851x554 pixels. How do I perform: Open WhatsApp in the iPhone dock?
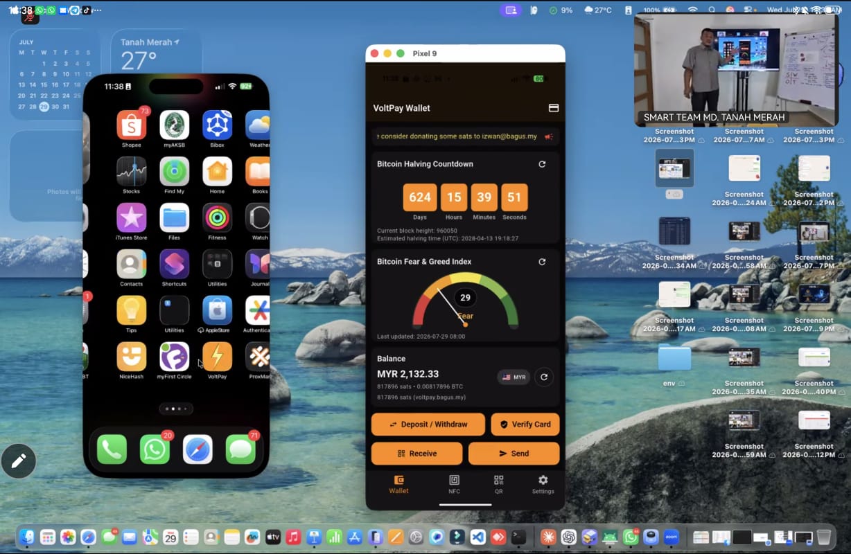(x=155, y=449)
